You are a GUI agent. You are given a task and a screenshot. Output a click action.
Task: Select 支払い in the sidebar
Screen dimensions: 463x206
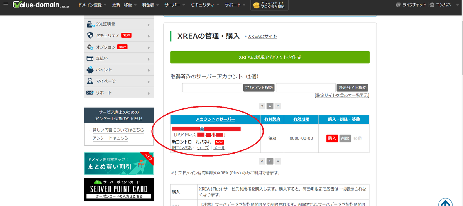[x=119, y=58]
